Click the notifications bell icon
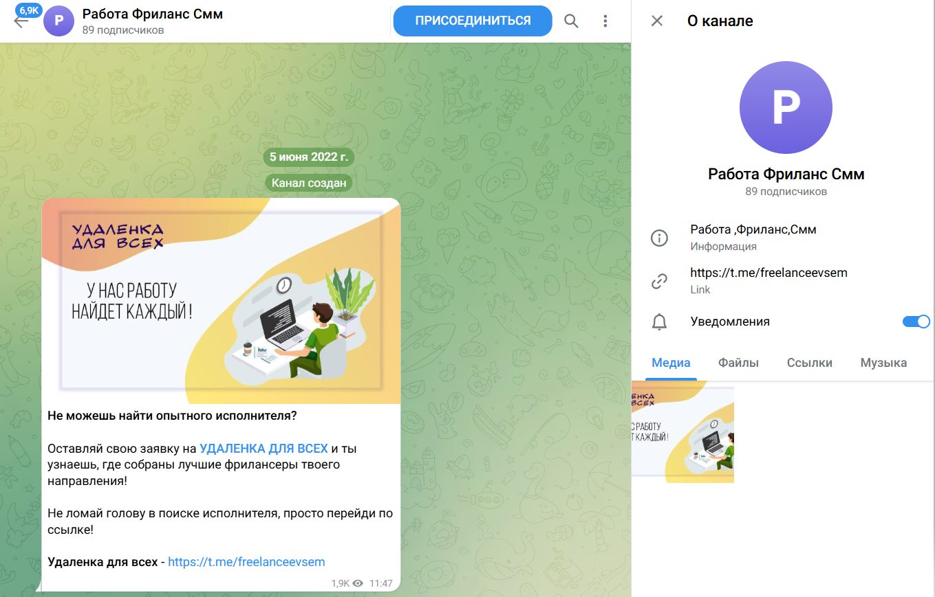The height and width of the screenshot is (597, 935). (659, 322)
